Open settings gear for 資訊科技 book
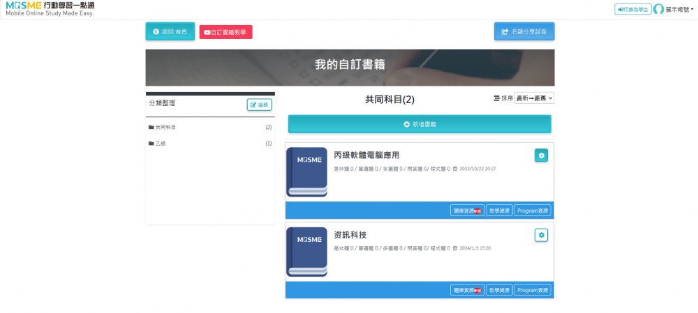The image size is (698, 313). pos(541,235)
